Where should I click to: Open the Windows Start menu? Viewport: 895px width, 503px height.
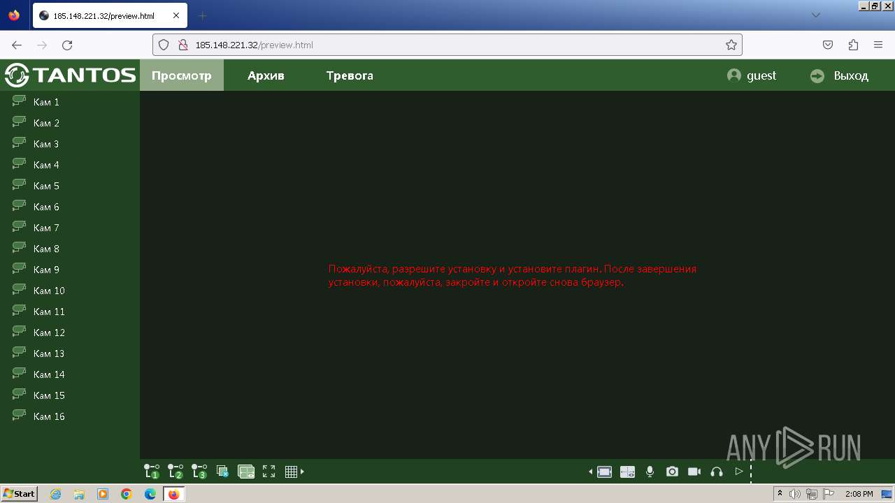pos(20,494)
